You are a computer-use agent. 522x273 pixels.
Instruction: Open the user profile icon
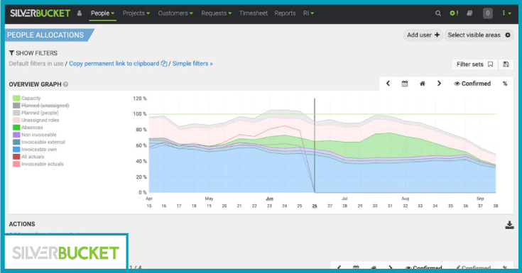click(x=80, y=13)
